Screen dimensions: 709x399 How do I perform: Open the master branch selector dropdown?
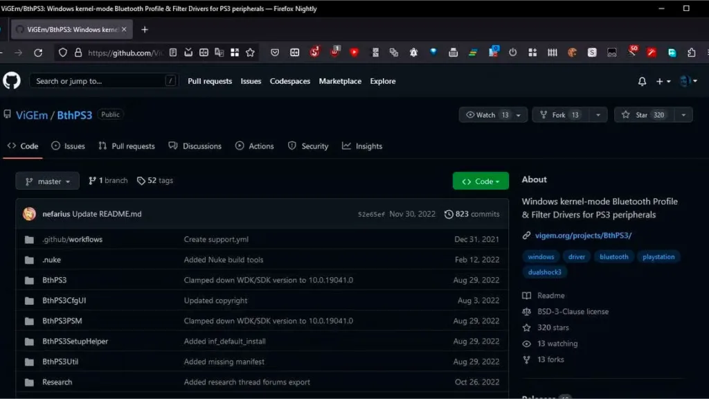pos(48,181)
